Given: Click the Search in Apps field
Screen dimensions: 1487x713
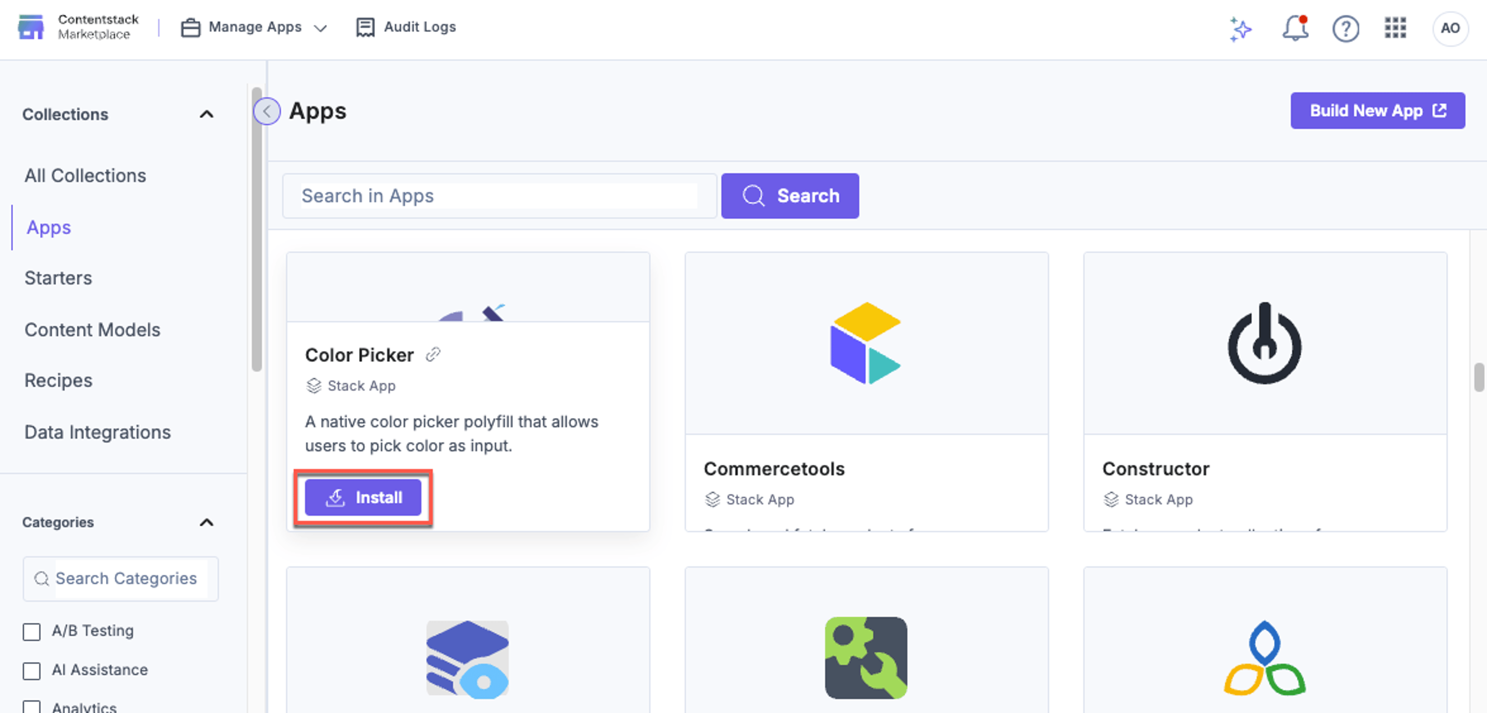Looking at the screenshot, I should point(499,195).
